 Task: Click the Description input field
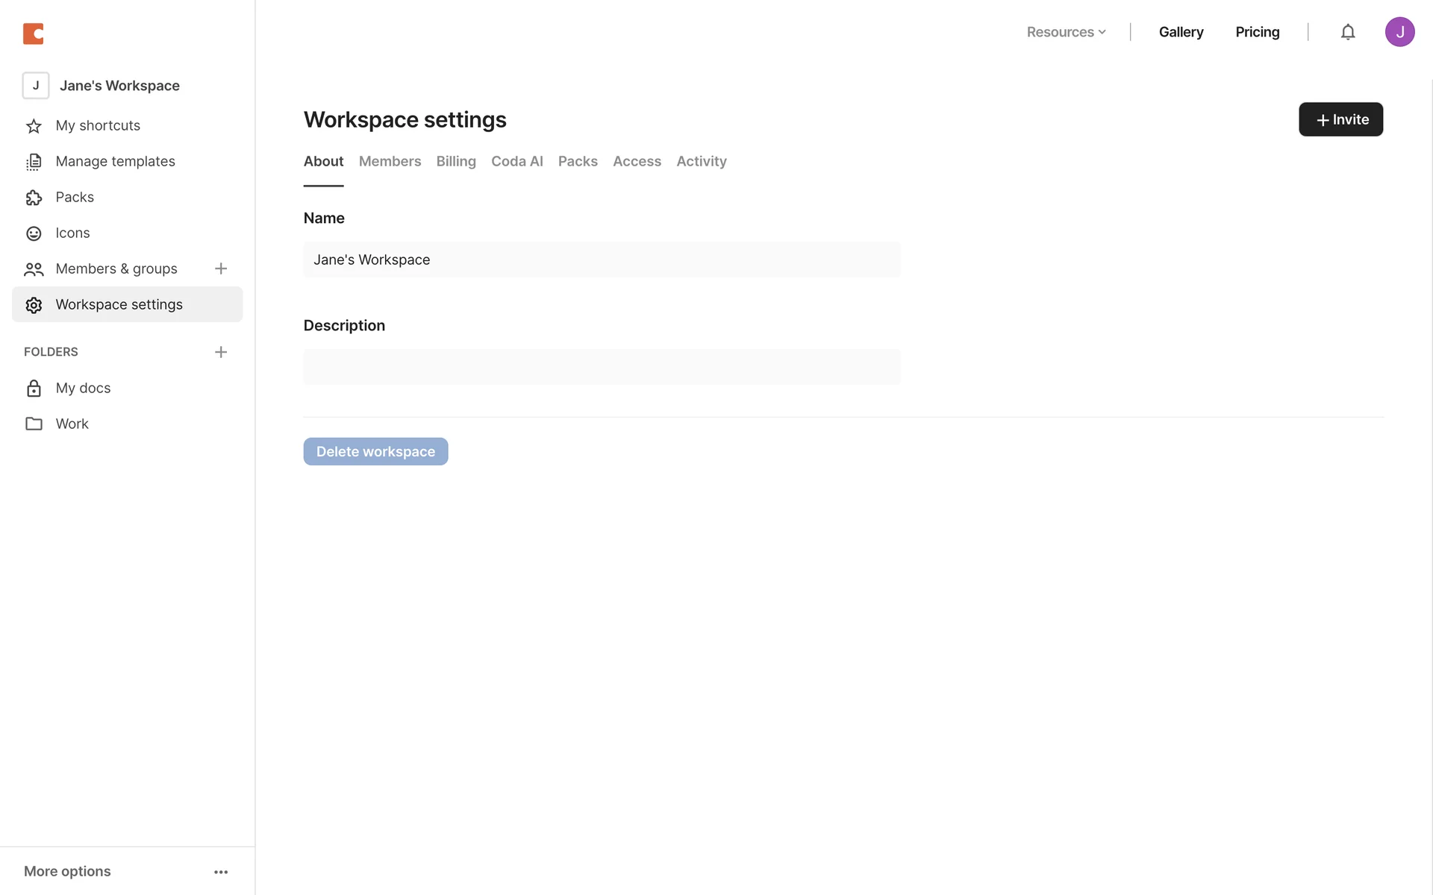tap(602, 367)
